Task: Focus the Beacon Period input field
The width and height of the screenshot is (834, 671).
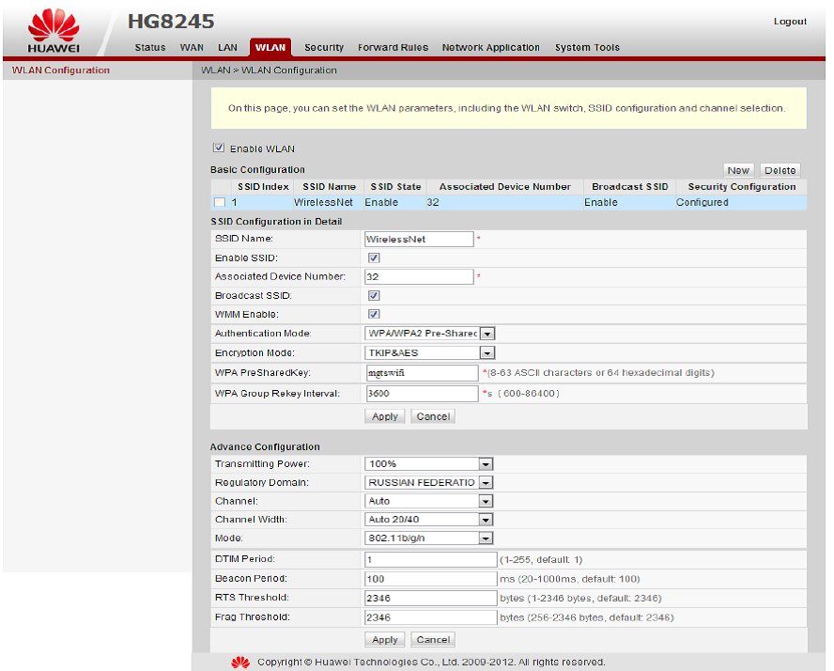Action: click(x=431, y=578)
